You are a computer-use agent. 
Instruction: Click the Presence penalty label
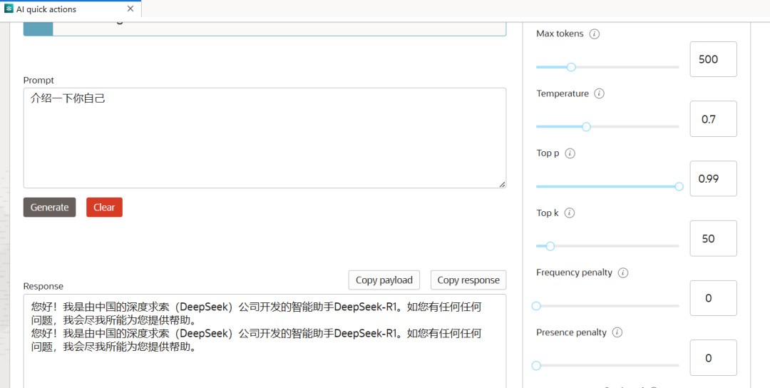pyautogui.click(x=572, y=332)
